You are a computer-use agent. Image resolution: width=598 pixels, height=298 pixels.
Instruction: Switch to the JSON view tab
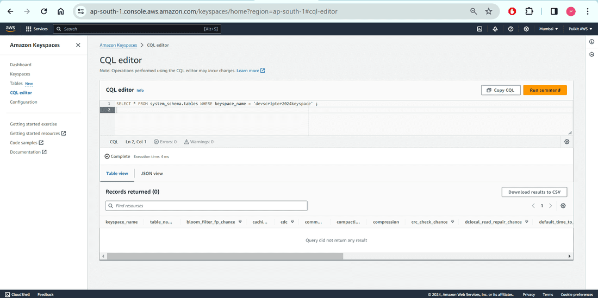coord(152,173)
